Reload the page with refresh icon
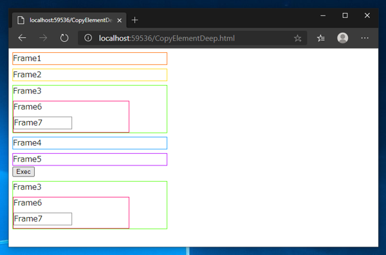Image resolution: width=386 pixels, height=255 pixels. point(64,38)
